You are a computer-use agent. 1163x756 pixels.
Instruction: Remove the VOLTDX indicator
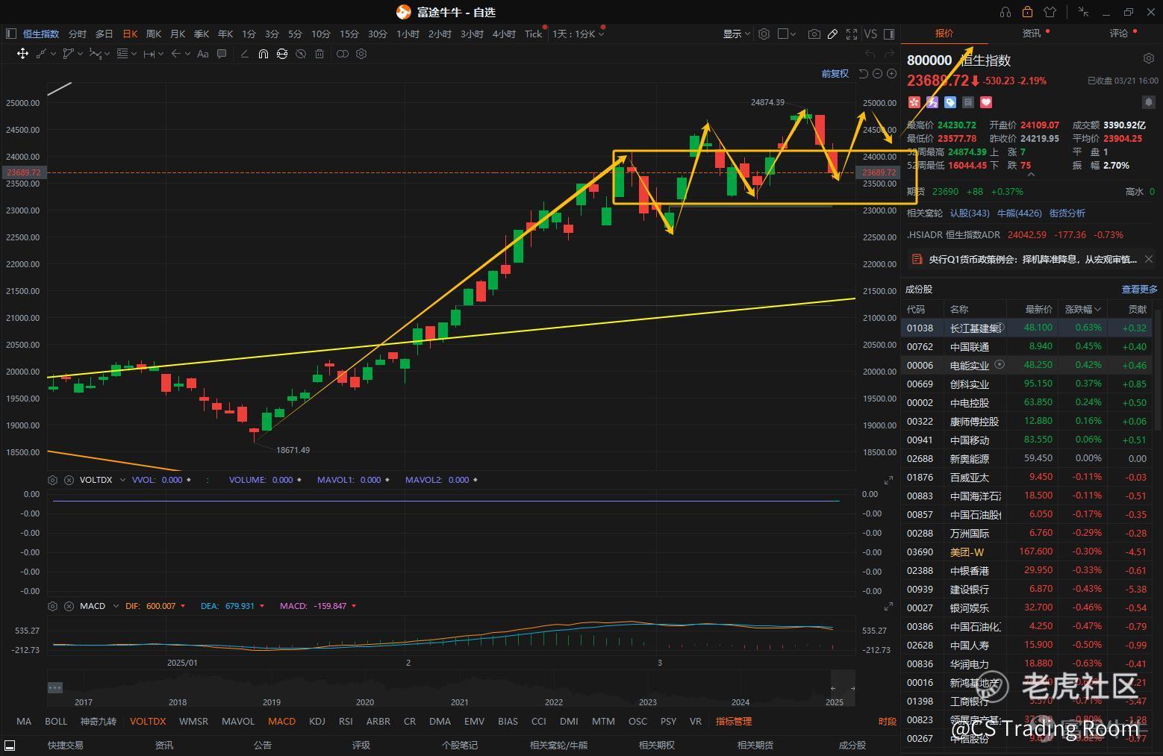[x=69, y=480]
